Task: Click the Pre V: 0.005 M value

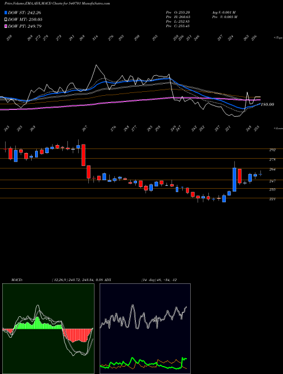Action: point(224,17)
